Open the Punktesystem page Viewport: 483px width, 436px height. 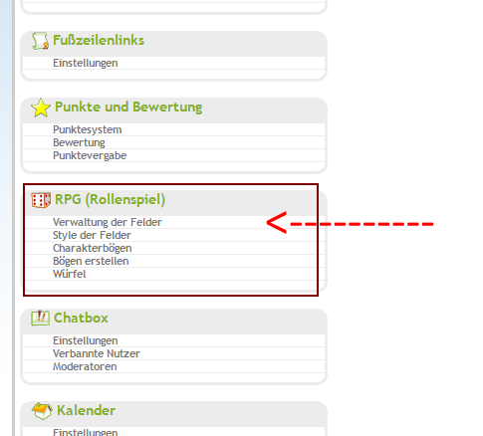pyautogui.click(x=88, y=129)
